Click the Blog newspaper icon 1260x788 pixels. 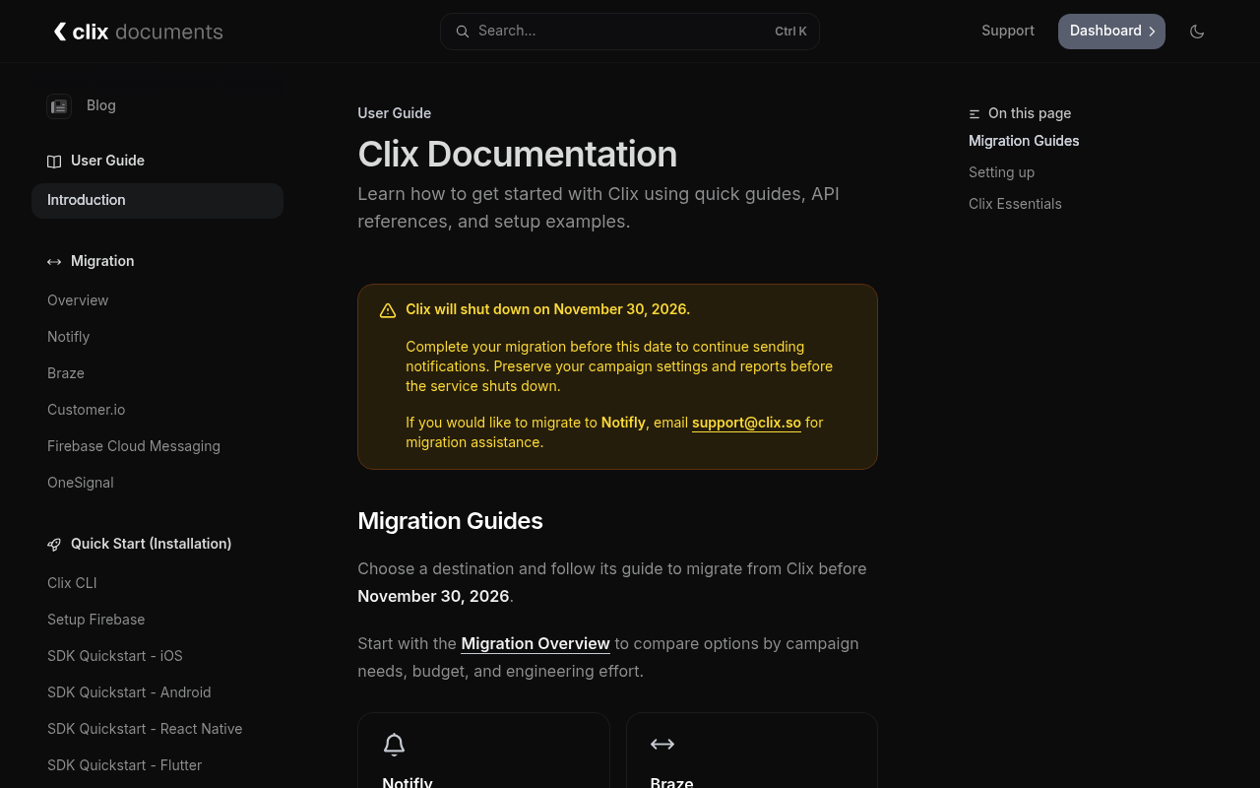tap(59, 105)
